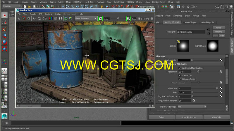Click Keep Image icon in Render View

66,18
